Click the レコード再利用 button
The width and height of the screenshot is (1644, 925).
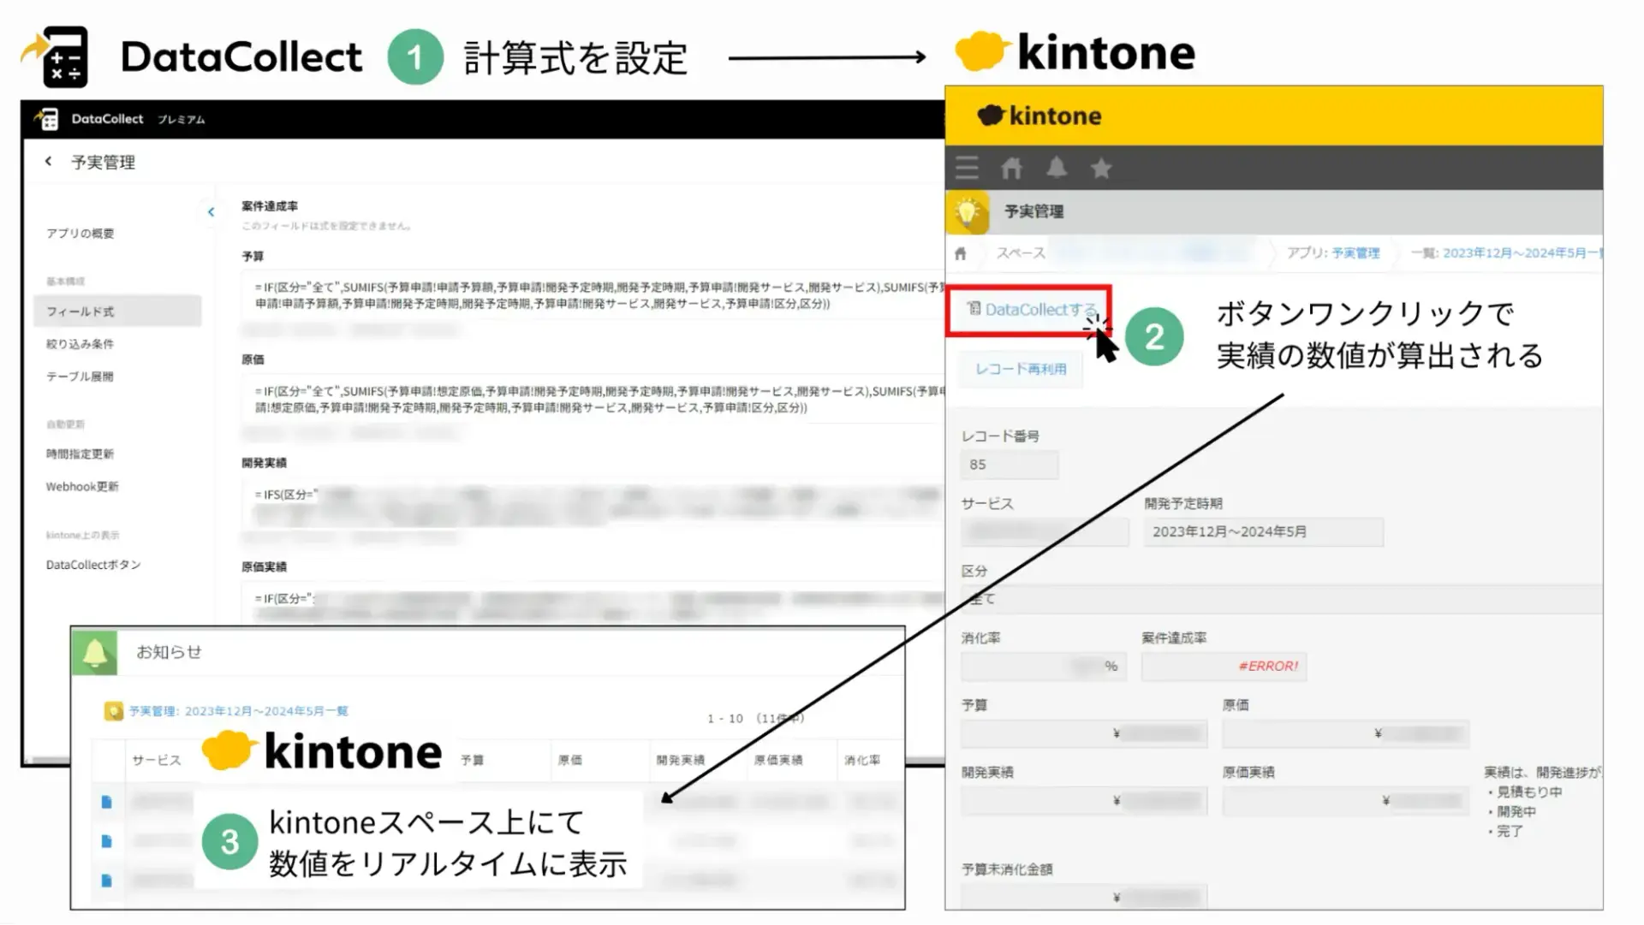pyautogui.click(x=1021, y=369)
